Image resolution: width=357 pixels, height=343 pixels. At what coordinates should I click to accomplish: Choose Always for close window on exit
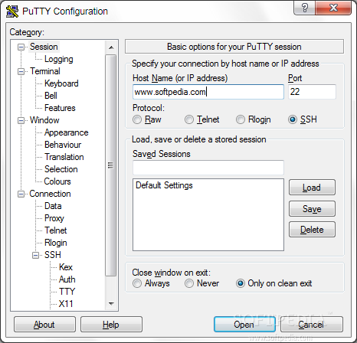(137, 283)
